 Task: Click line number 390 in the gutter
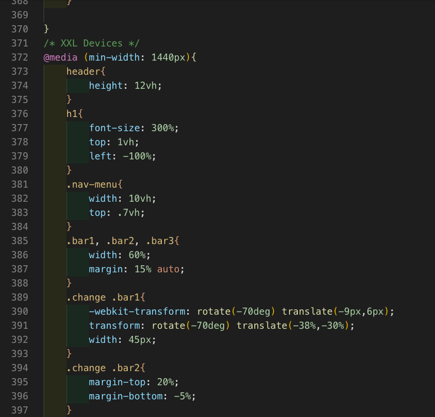tap(19, 311)
